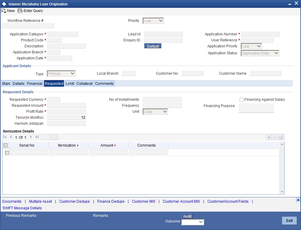Click the Requested Amount field
Screen dimensions: 301x230
pyautogui.click(x=66, y=106)
